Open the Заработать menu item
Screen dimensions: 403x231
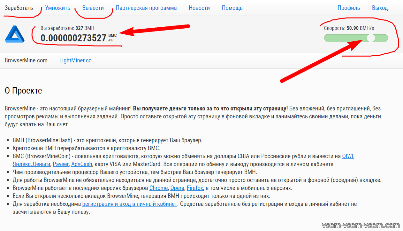pyautogui.click(x=19, y=8)
